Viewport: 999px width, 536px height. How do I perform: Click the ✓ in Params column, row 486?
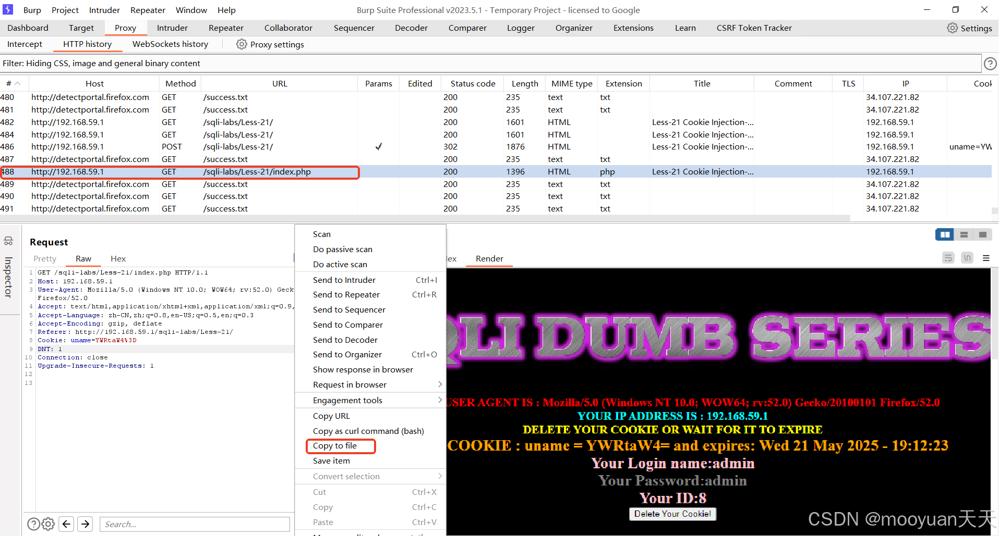click(x=379, y=147)
